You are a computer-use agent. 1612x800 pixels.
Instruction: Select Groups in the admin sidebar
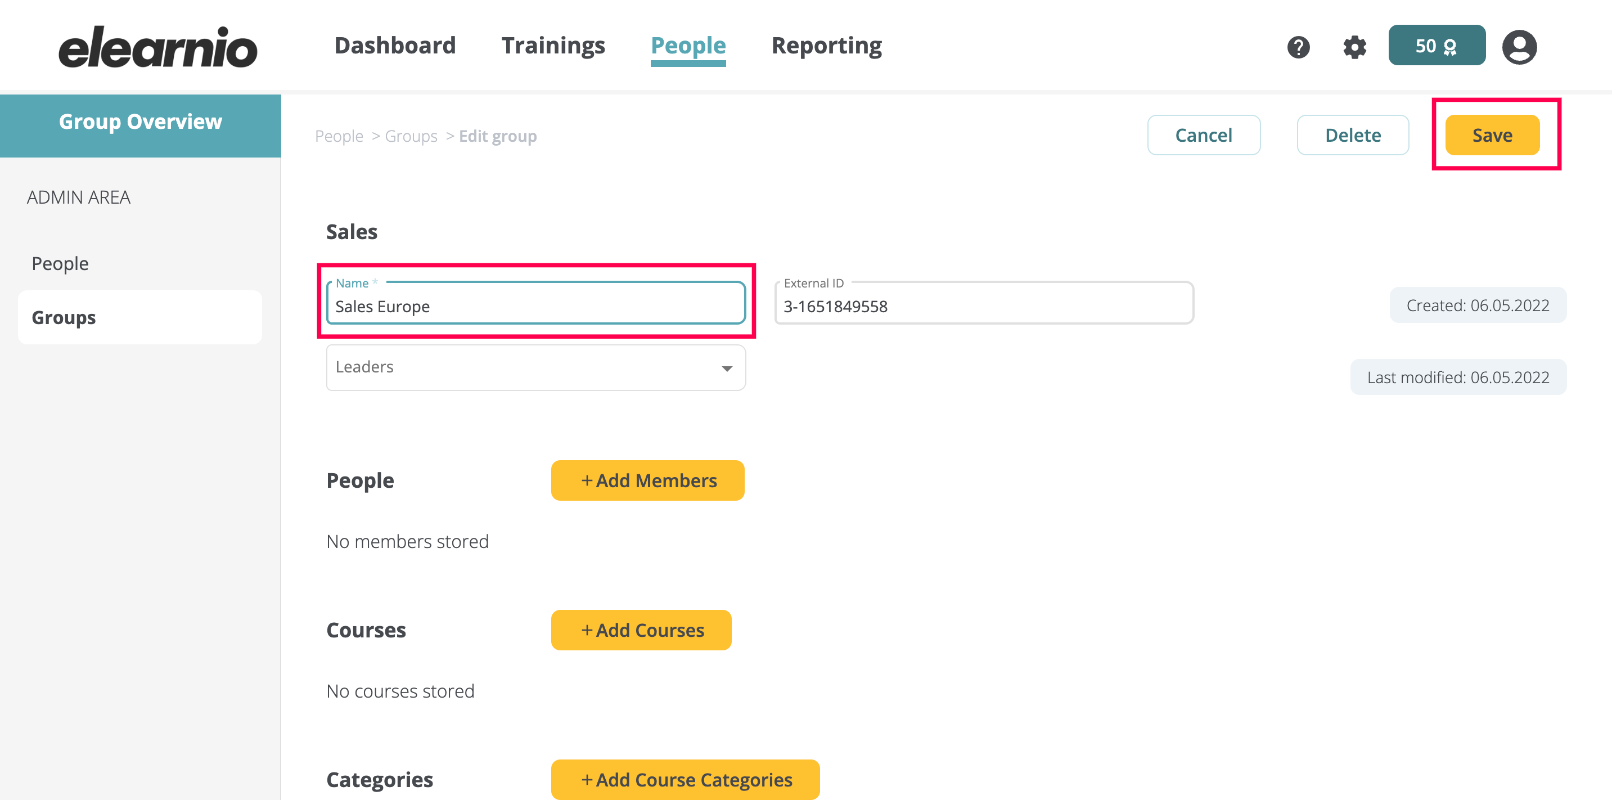coord(140,317)
